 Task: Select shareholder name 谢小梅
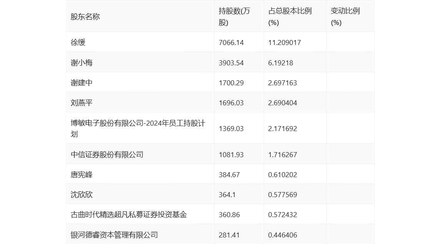81,63
